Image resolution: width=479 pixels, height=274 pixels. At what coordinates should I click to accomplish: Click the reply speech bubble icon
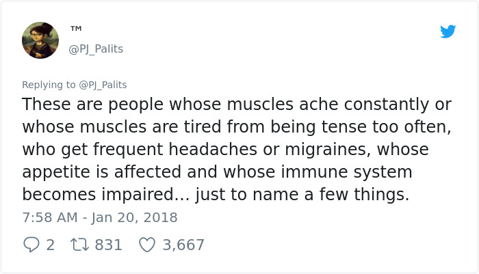[31, 245]
